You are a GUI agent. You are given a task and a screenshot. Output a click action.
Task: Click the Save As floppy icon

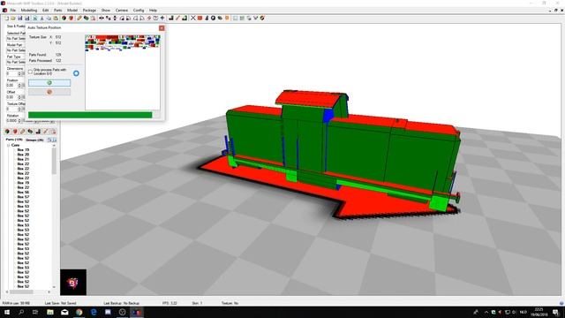point(27,18)
